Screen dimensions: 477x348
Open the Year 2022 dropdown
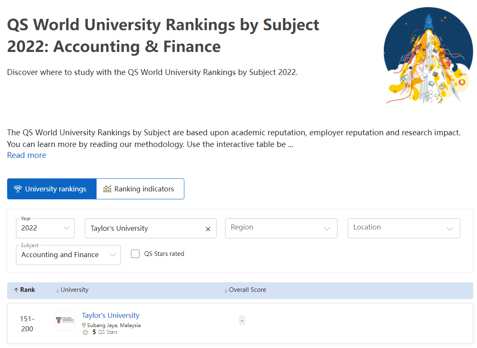coord(45,228)
